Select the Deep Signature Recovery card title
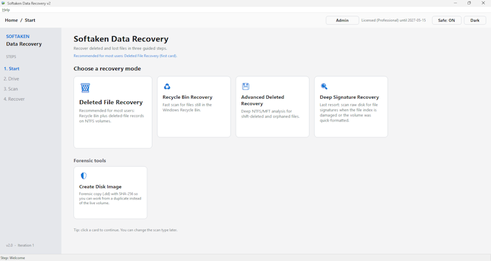The width and height of the screenshot is (491, 261). point(349,97)
